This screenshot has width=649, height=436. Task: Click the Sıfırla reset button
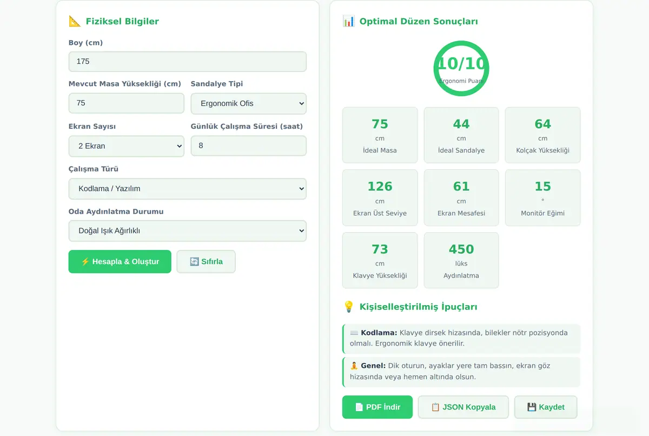[206, 261]
